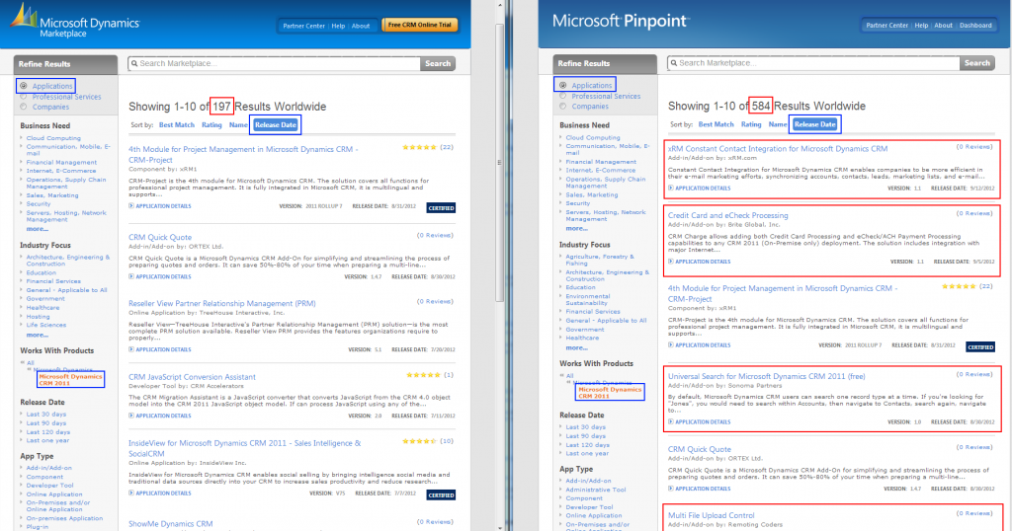Open About in Marketplace header

(361, 26)
